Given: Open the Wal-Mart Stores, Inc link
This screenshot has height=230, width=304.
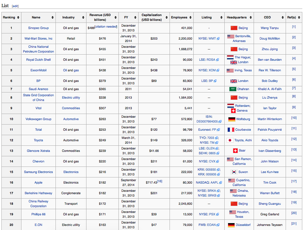Looking at the screenshot, I should [x=38, y=39].
